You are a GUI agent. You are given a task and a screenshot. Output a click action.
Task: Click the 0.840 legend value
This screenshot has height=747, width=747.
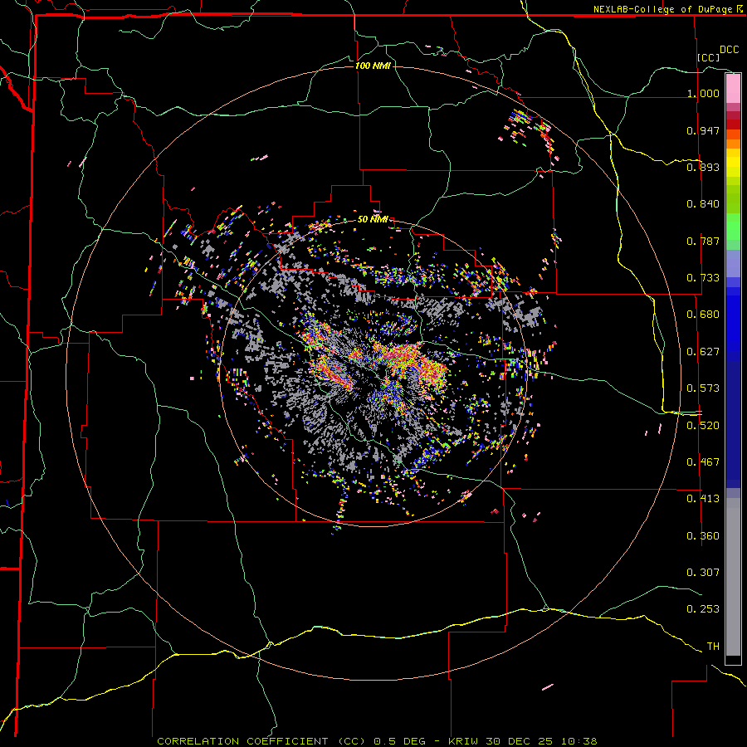pyautogui.click(x=703, y=204)
